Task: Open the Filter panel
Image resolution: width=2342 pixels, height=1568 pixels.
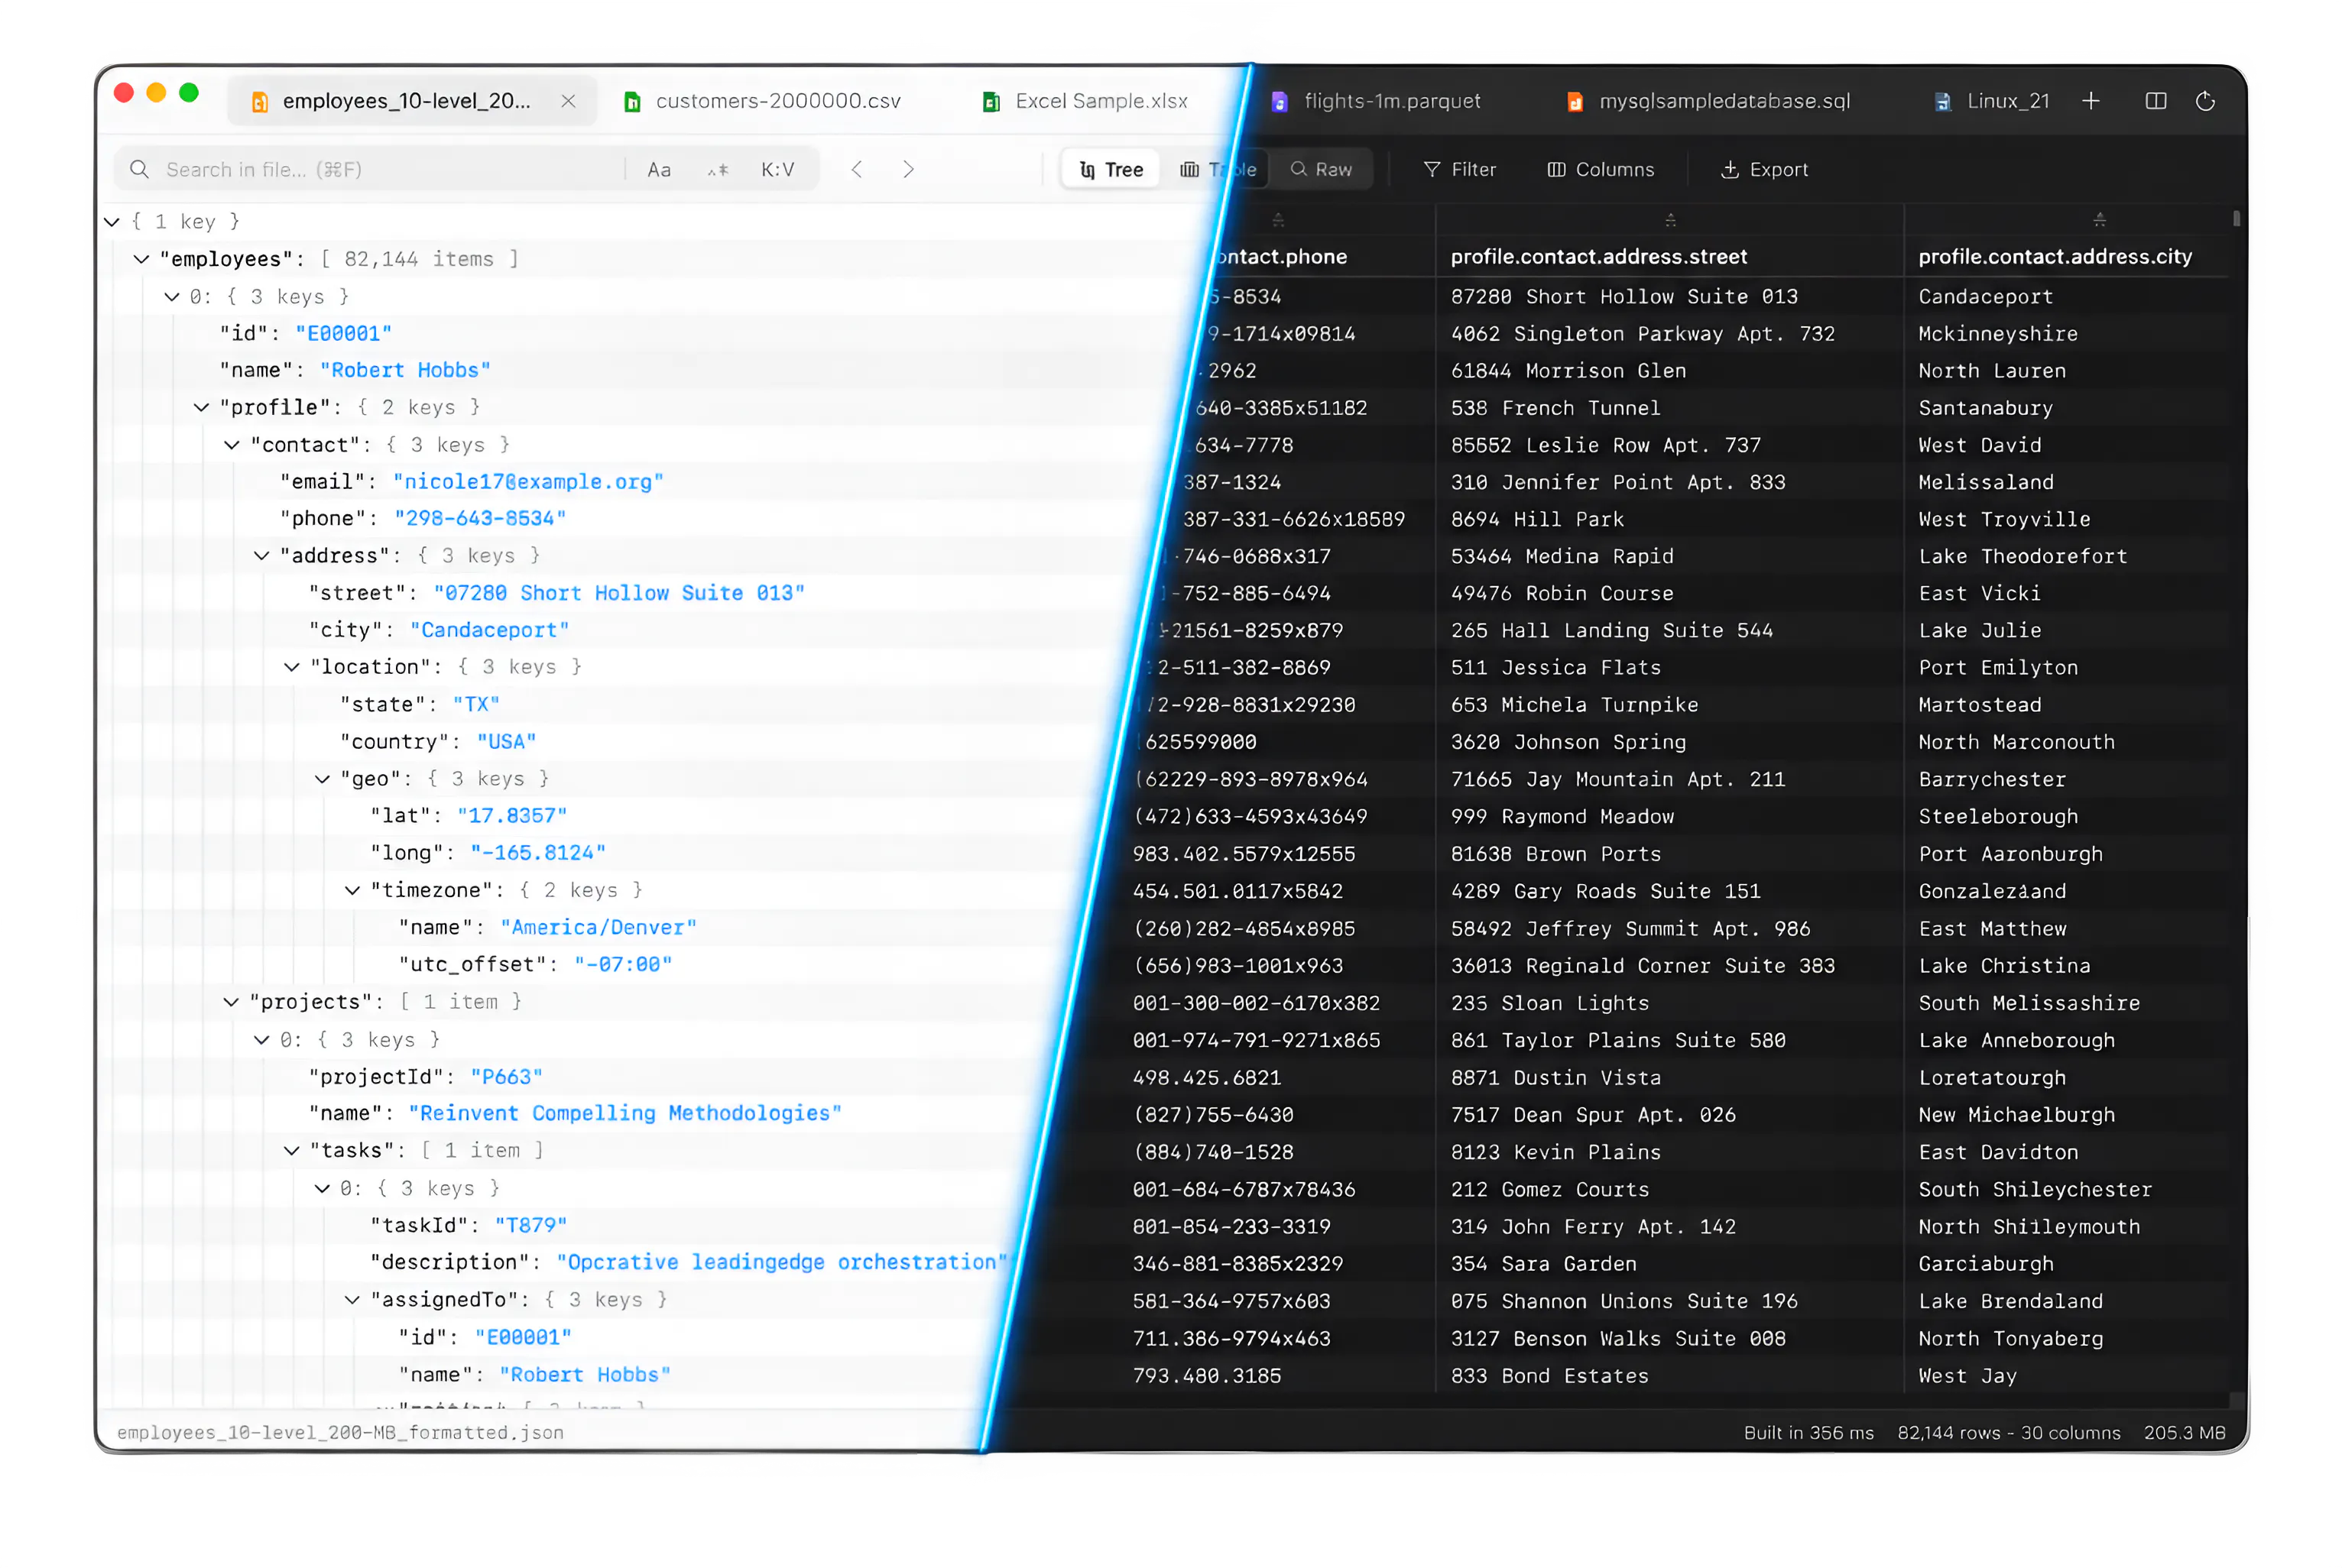Action: coord(1460,170)
